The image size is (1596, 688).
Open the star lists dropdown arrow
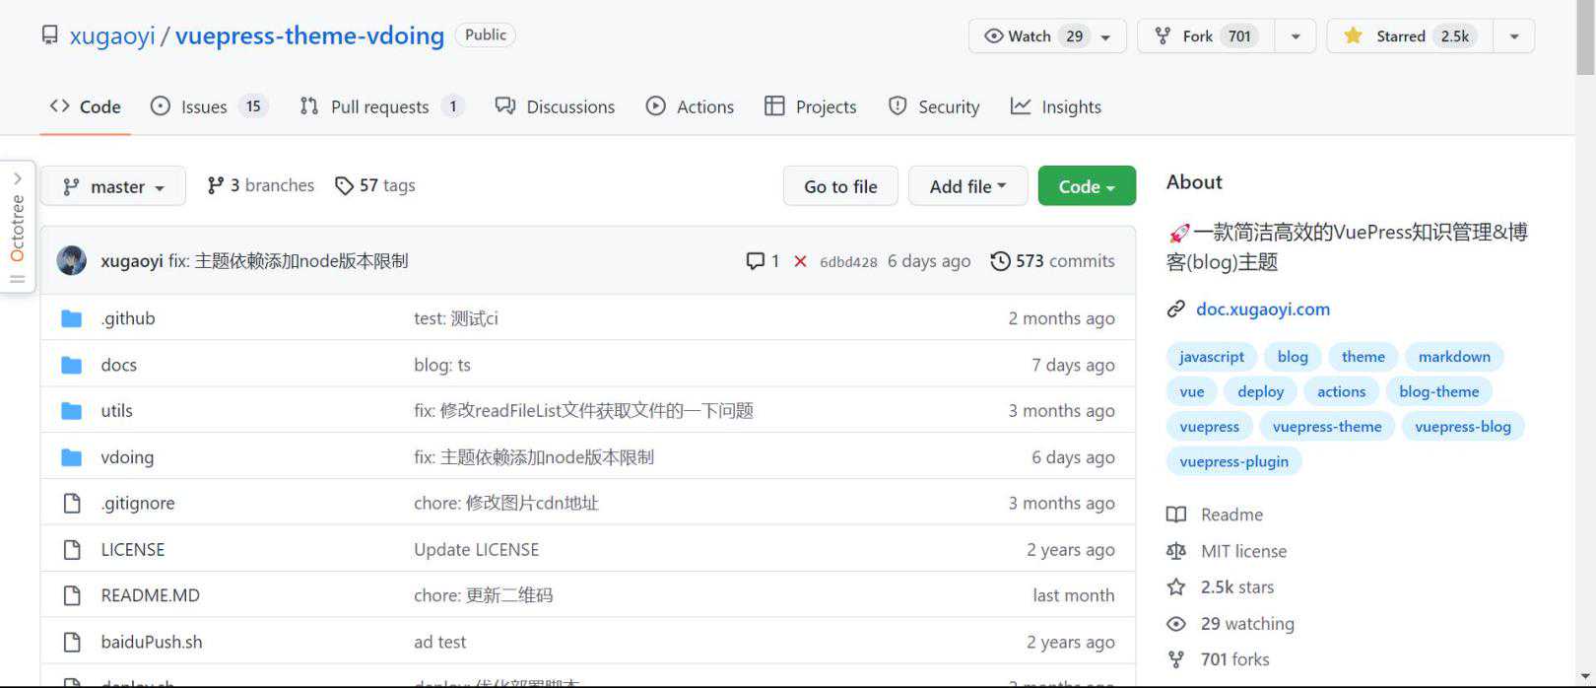coord(1514,36)
